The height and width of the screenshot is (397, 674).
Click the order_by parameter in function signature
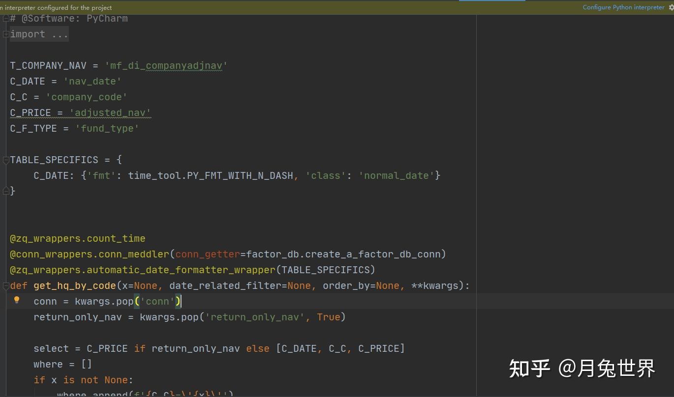(x=346, y=286)
